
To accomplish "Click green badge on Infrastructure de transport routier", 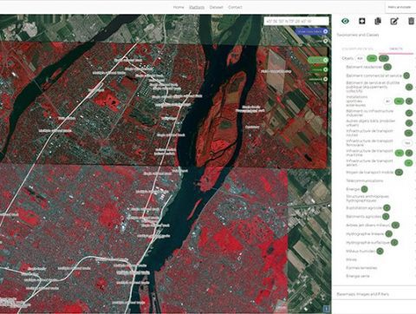I will 408,133.
